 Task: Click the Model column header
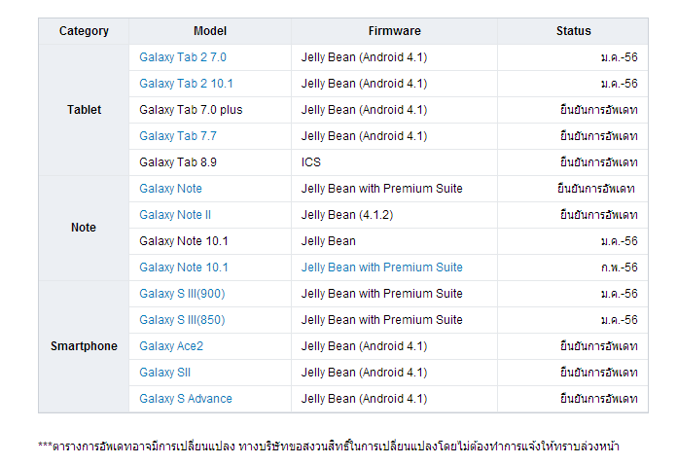tap(210, 31)
